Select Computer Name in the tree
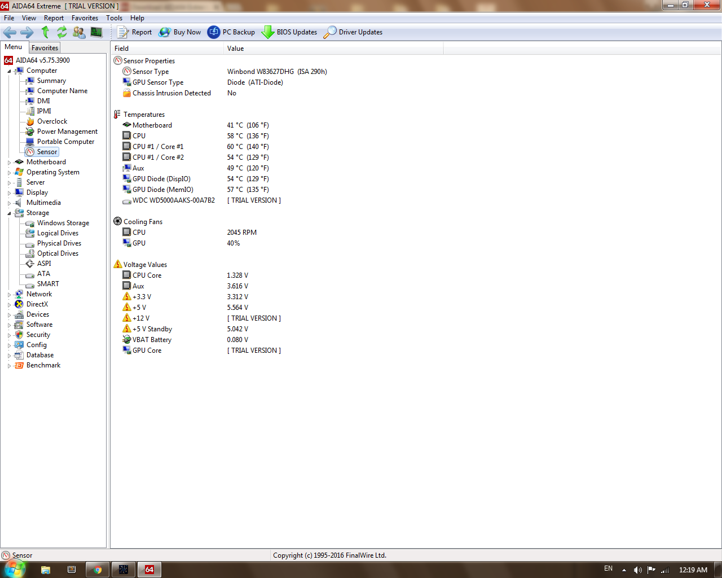This screenshot has width=722, height=578. pyautogui.click(x=62, y=91)
